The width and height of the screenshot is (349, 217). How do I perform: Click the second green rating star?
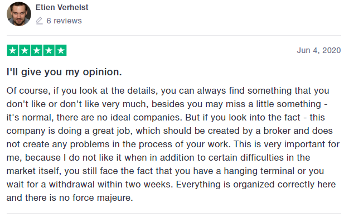25,50
